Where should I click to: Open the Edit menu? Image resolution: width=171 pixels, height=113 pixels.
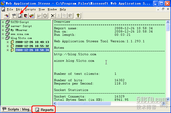click(19, 9)
